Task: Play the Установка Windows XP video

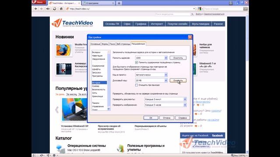Action: point(78,109)
